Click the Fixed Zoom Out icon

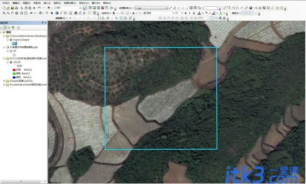(26, 13)
